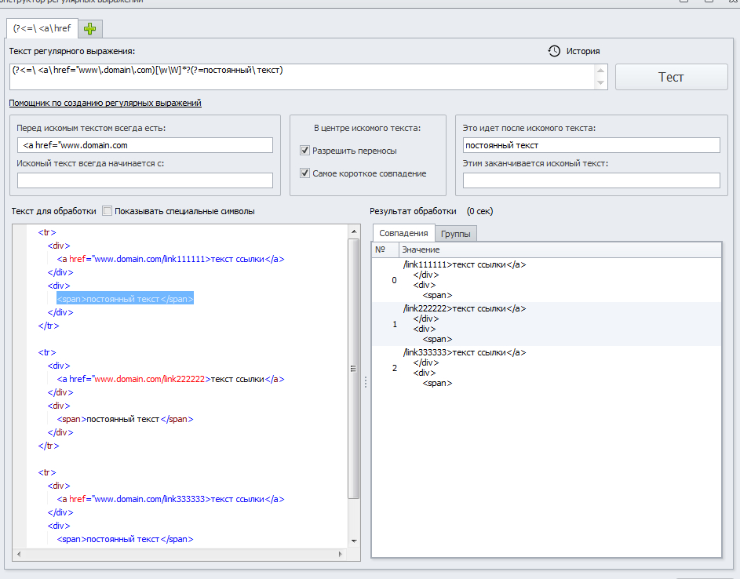The height and width of the screenshot is (579, 740).
Task: Select the "(?<=\ <a\ href" expression tab
Action: point(43,29)
